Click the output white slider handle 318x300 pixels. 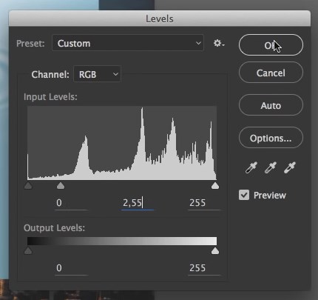point(215,251)
